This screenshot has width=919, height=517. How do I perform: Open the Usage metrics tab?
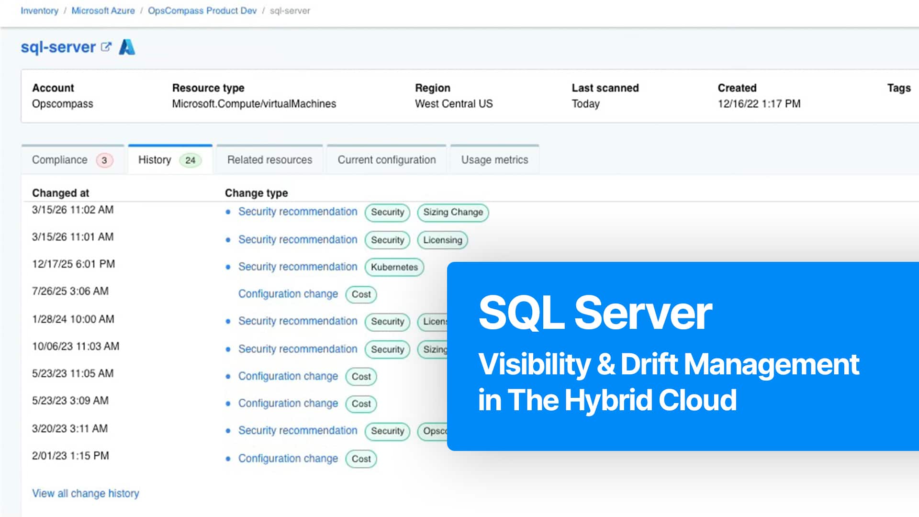(x=494, y=159)
